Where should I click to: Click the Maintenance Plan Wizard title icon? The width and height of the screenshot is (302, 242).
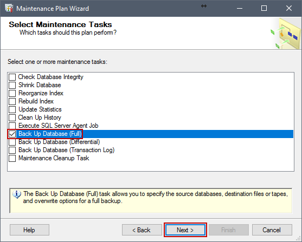(x=9, y=9)
